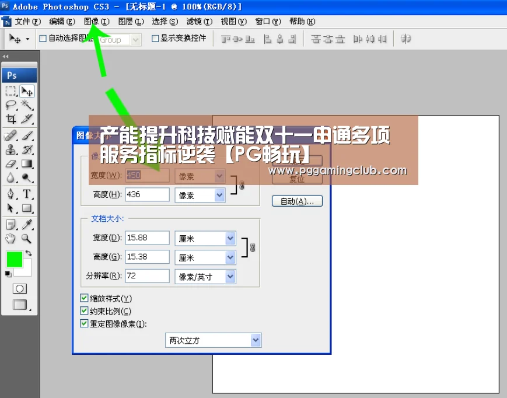Open the 文件(F) menu

(28, 22)
